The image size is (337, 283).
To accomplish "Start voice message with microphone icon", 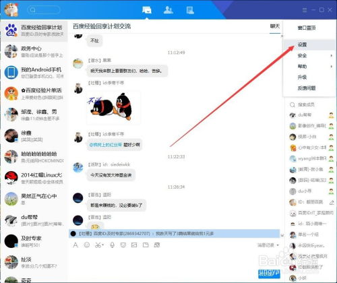I will click(x=112, y=245).
